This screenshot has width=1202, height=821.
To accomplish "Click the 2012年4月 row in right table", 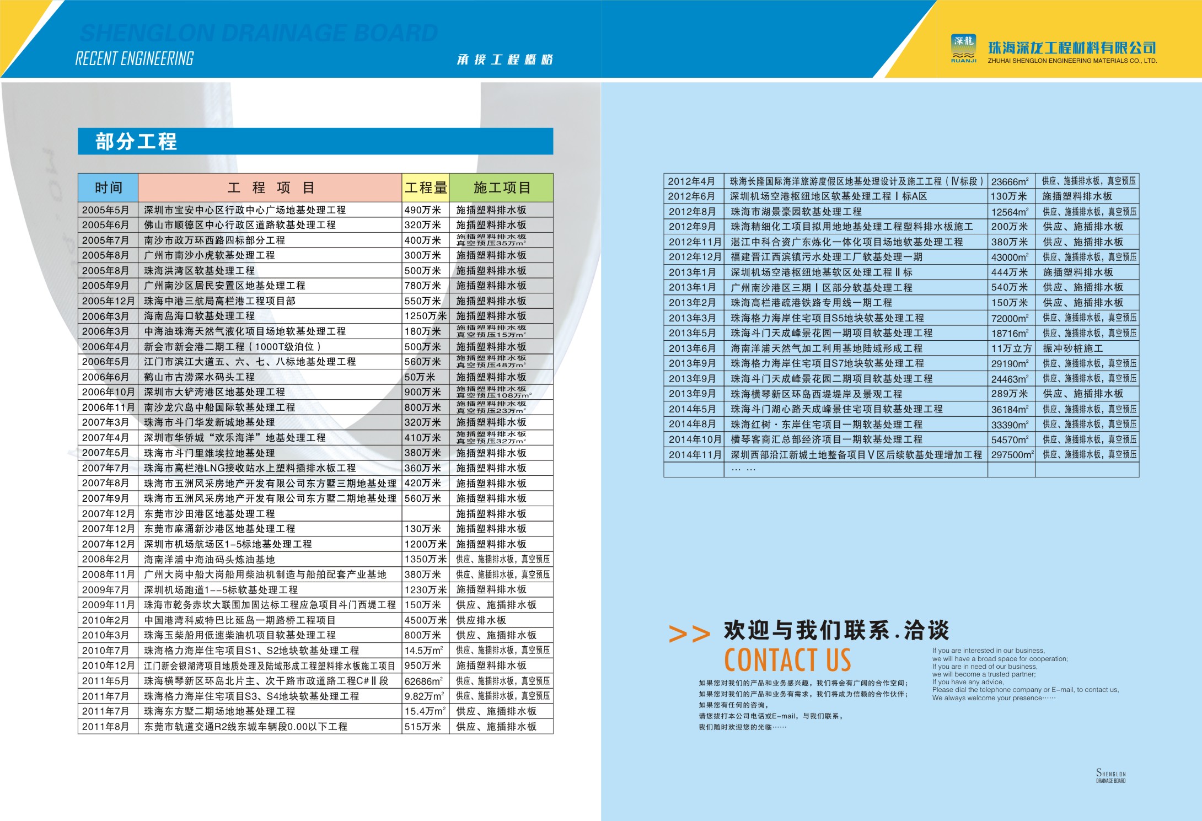I will [691, 181].
